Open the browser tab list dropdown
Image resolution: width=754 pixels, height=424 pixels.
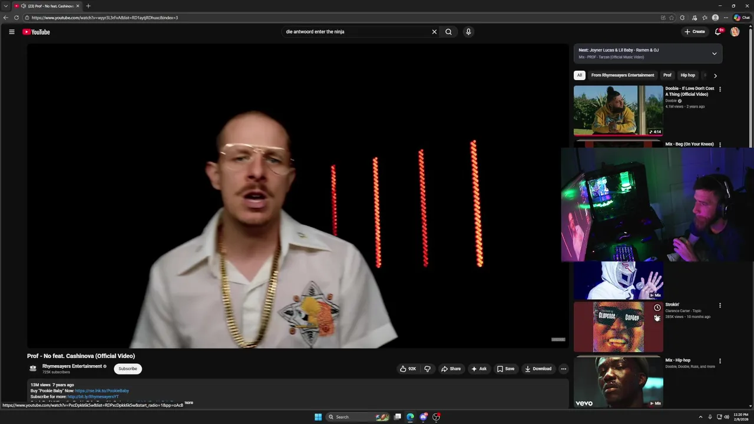click(6, 6)
